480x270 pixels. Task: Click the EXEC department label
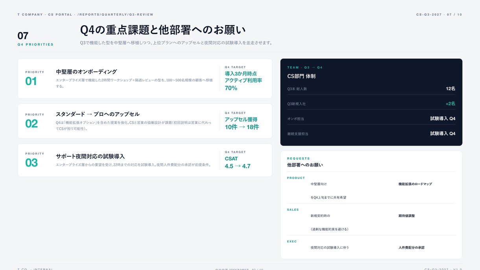[292, 242]
